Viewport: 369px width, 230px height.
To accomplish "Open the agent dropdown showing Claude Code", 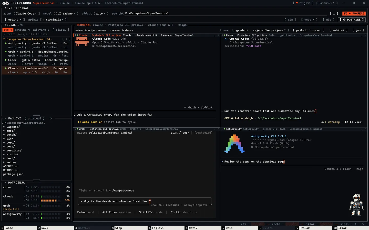I will point(26,14).
